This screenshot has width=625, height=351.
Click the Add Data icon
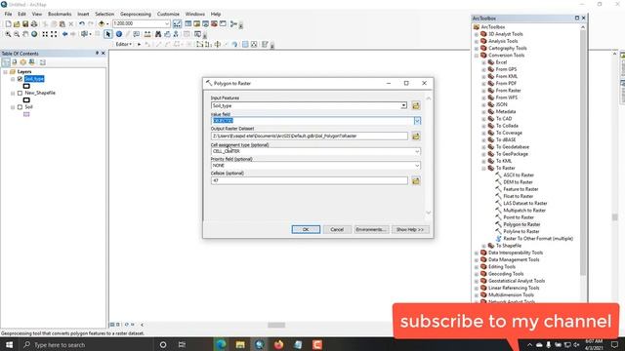[x=102, y=23]
